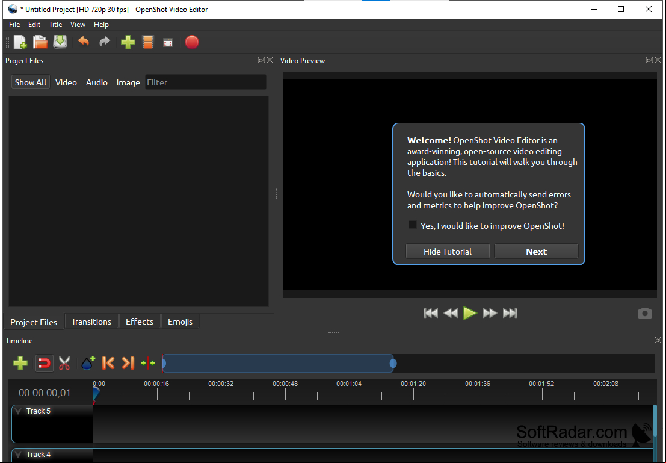666x463 pixels.
Task: Click the Fullscreen toolbar icon
Action: click(x=168, y=43)
